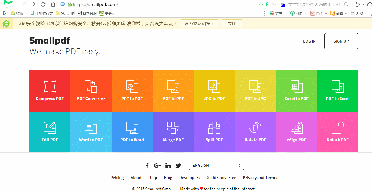Click the Smallpdf logo heading

pyautogui.click(x=50, y=41)
